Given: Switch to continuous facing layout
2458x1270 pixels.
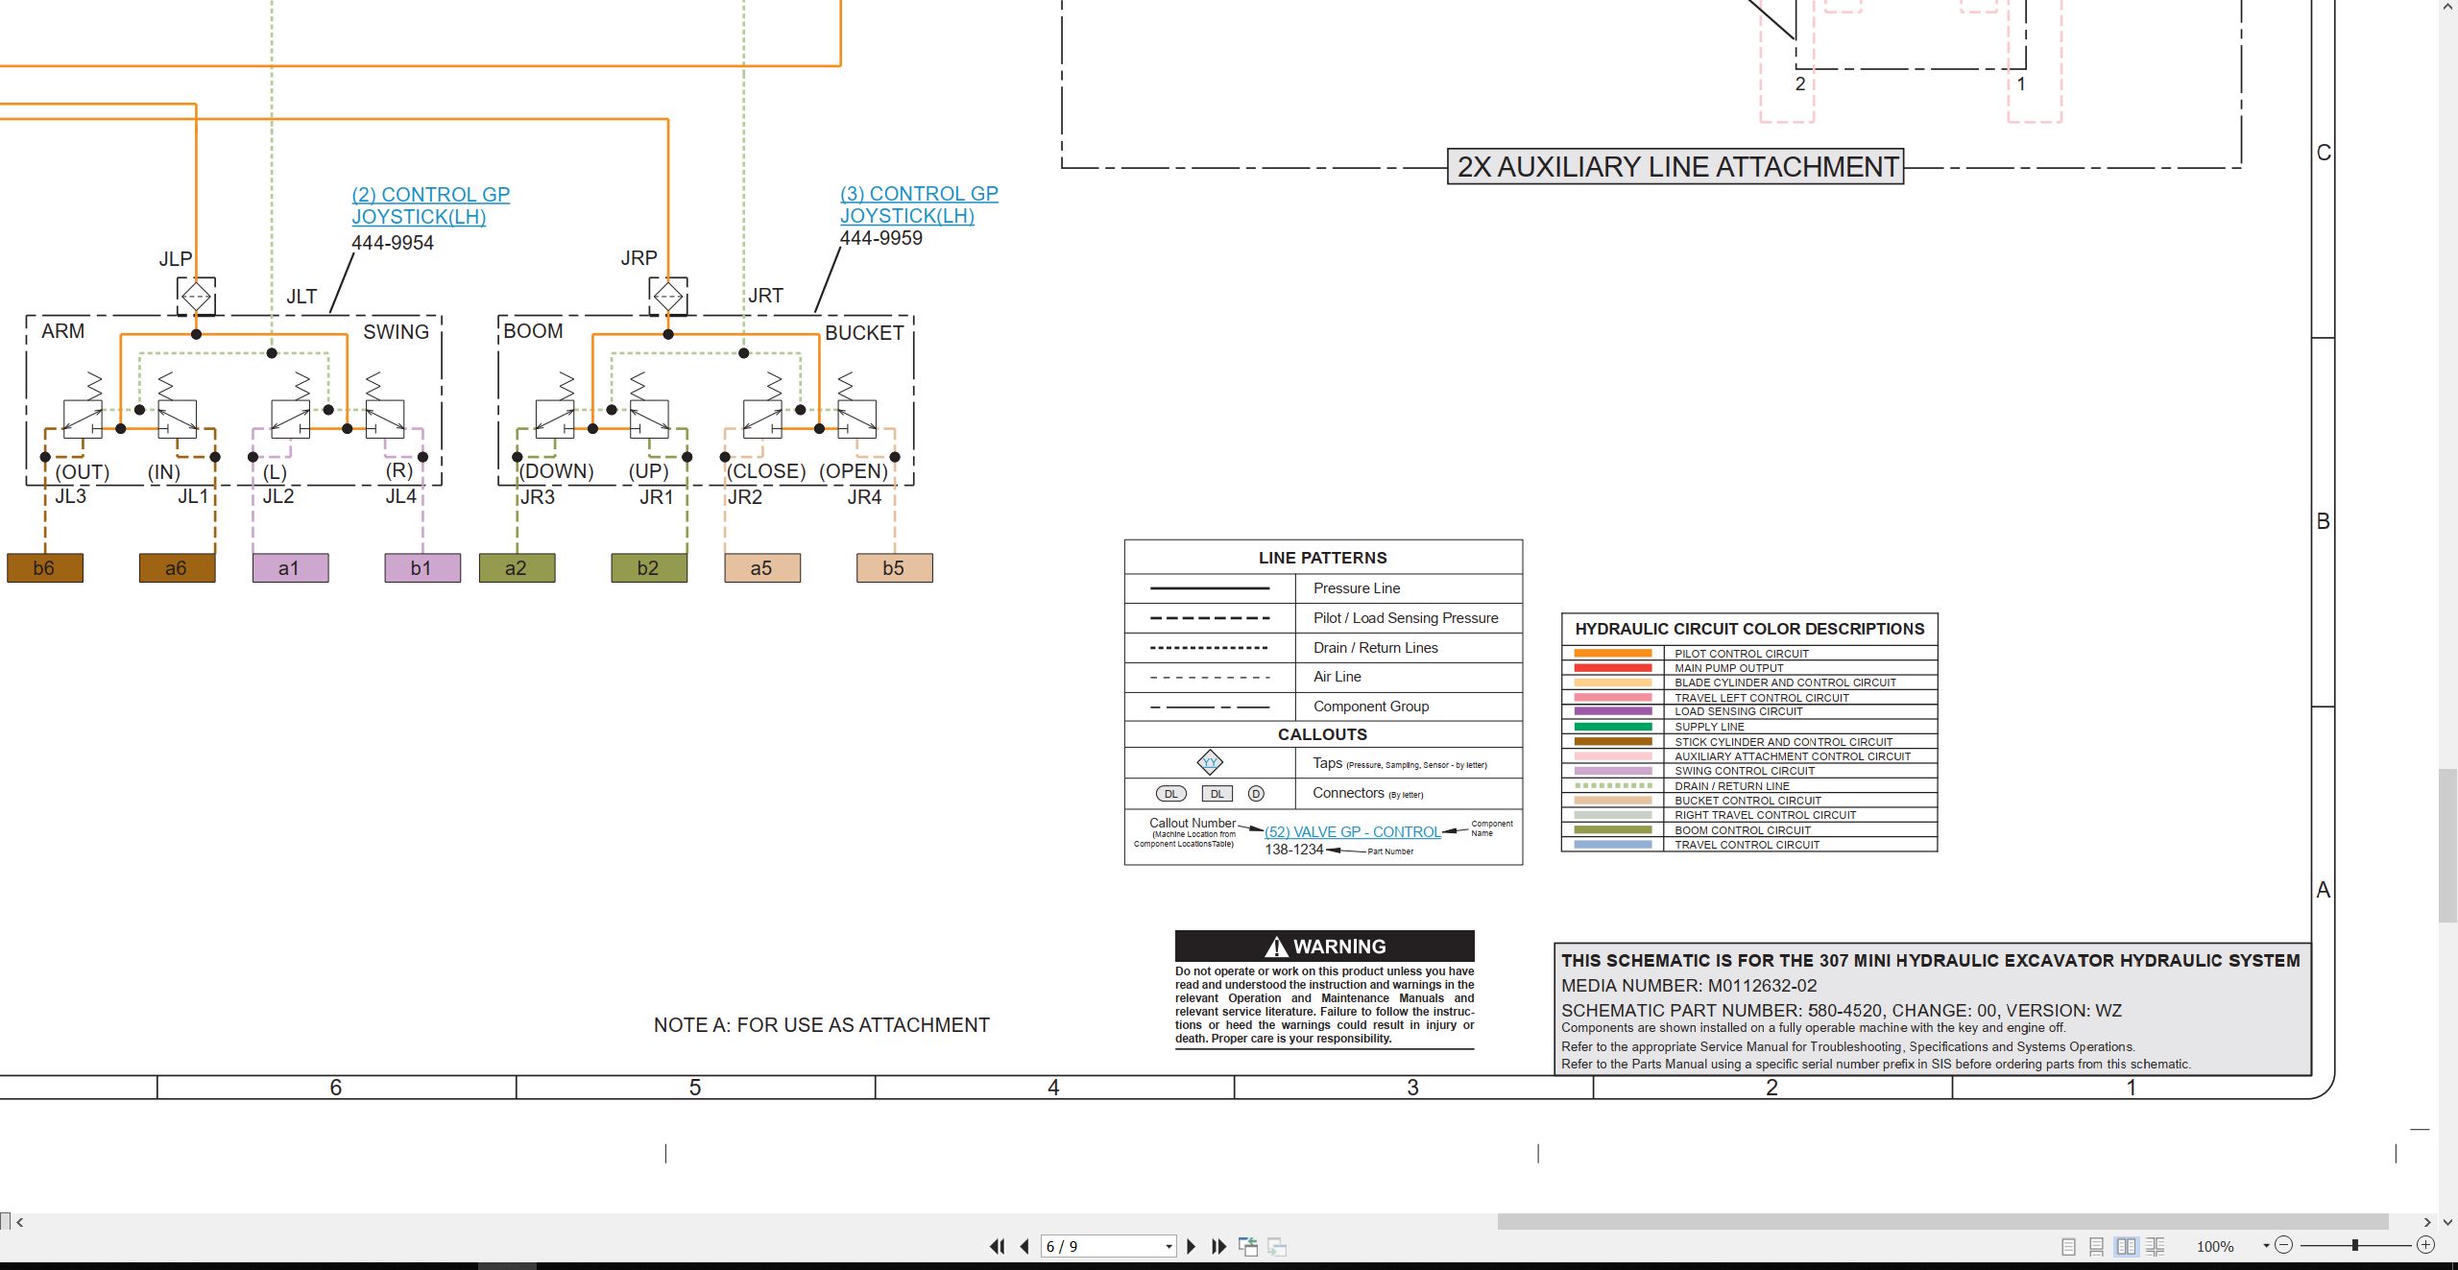Looking at the screenshot, I should click(2156, 1246).
